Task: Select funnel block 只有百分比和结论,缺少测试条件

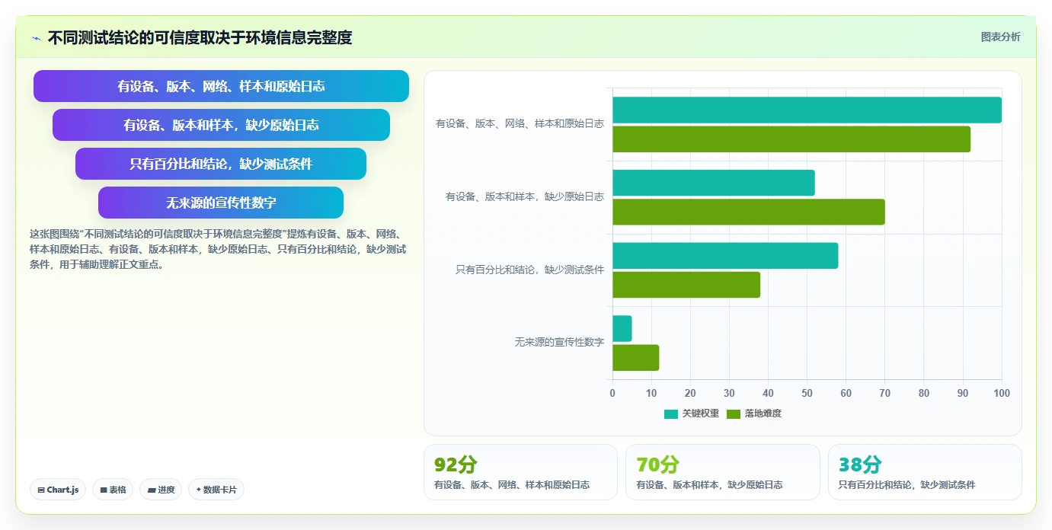Action: coord(221,164)
